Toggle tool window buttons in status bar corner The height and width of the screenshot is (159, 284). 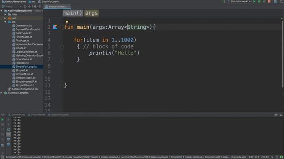click(2, 157)
